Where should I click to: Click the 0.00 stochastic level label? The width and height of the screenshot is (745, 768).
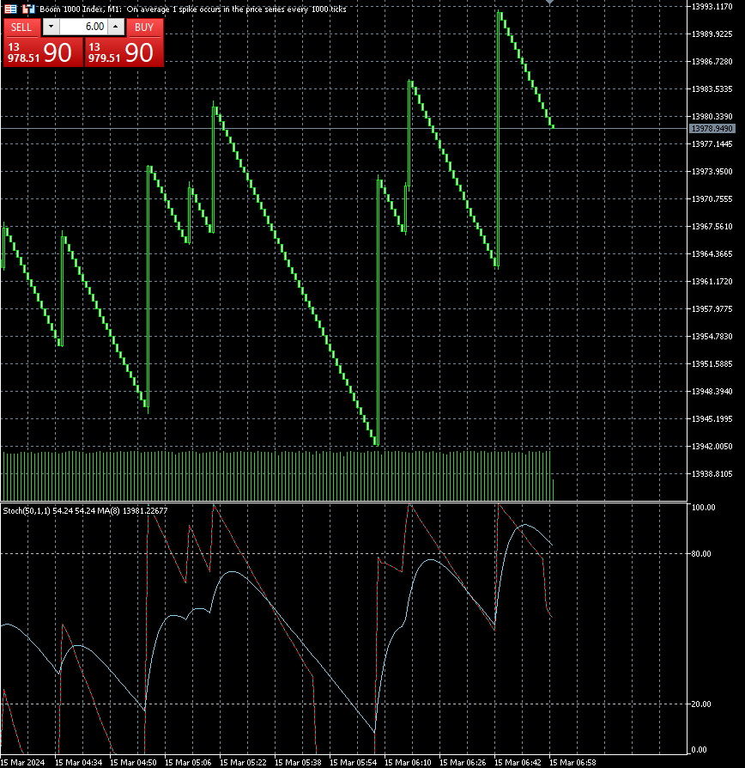click(x=699, y=749)
